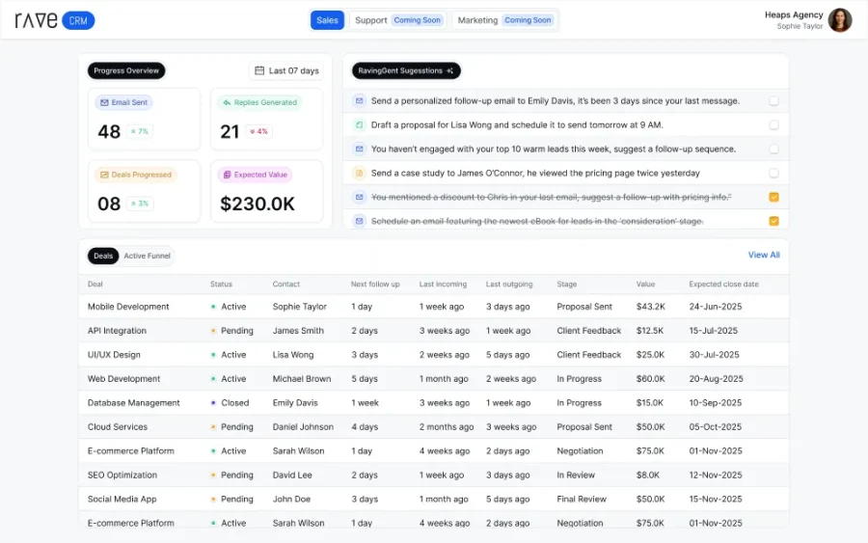Click the 4% decrease badge on Replies Generated
The height and width of the screenshot is (543, 868).
258,131
